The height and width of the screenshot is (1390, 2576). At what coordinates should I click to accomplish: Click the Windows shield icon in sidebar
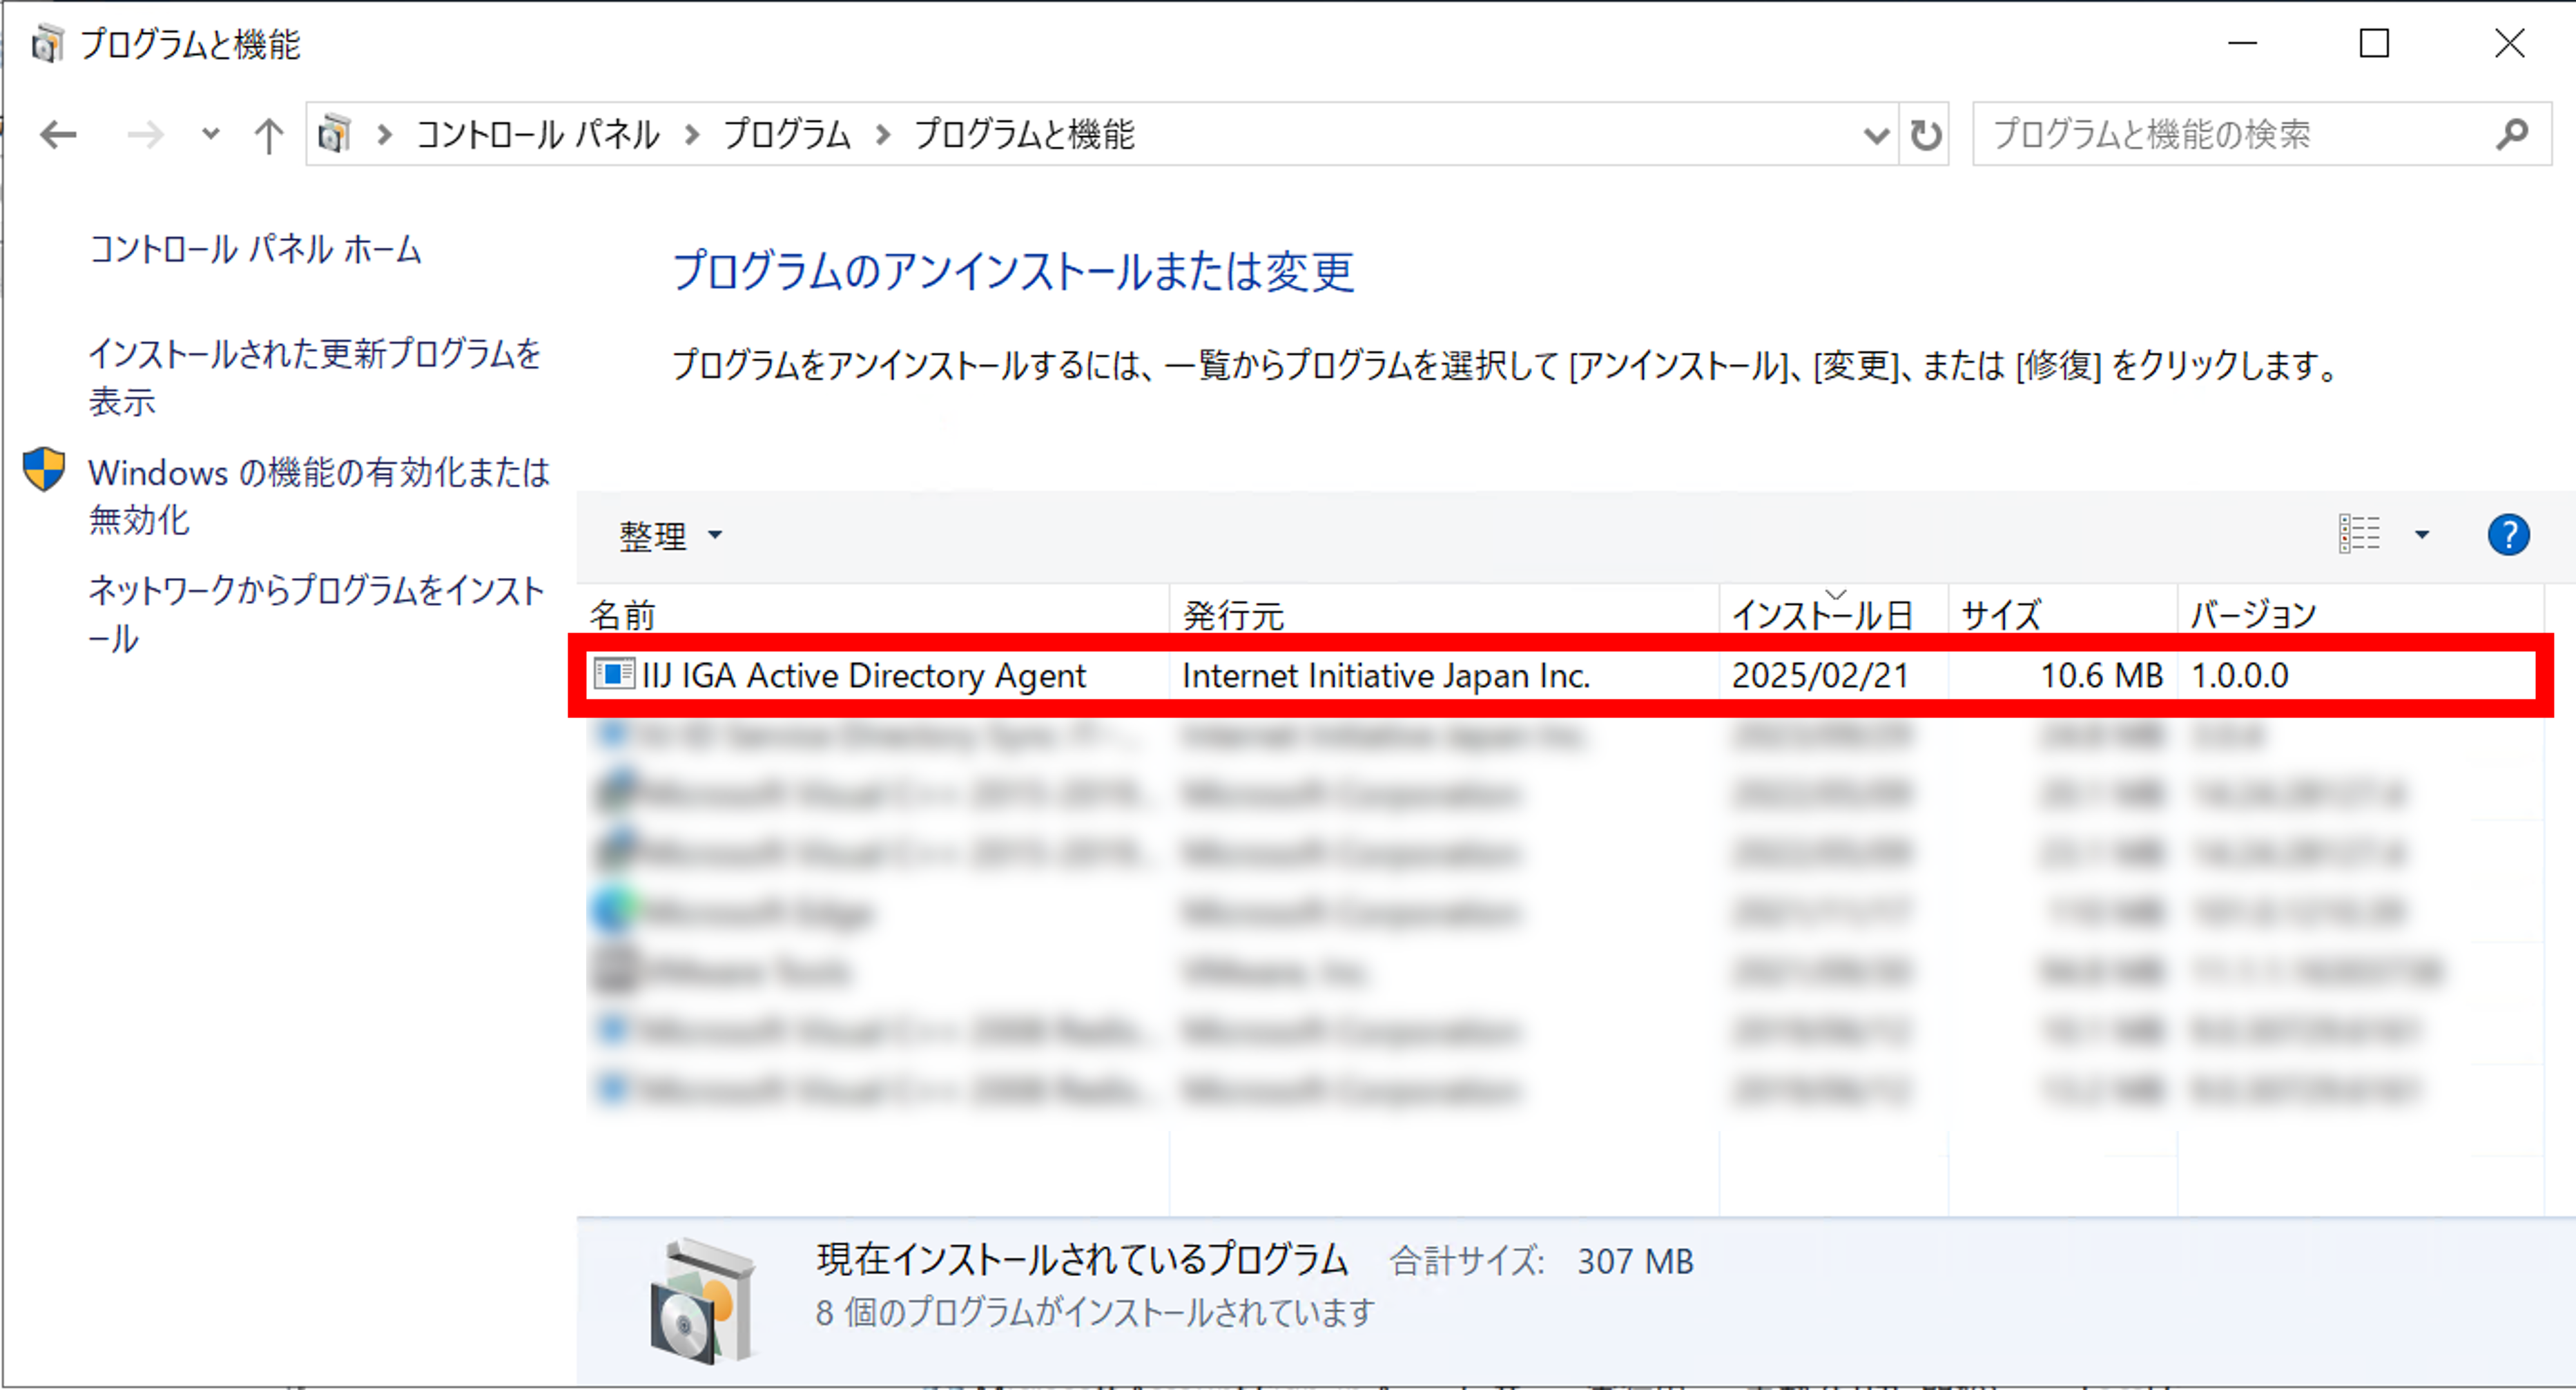click(44, 470)
